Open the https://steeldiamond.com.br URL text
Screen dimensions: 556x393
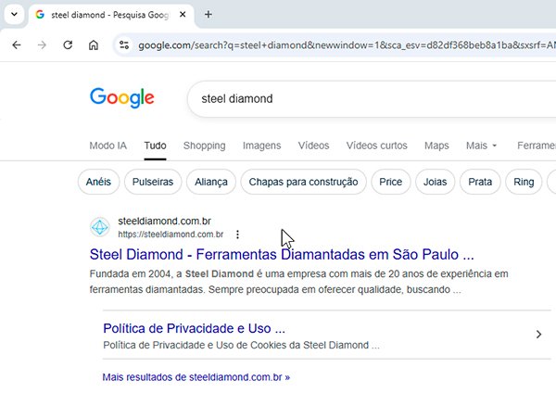[171, 235]
